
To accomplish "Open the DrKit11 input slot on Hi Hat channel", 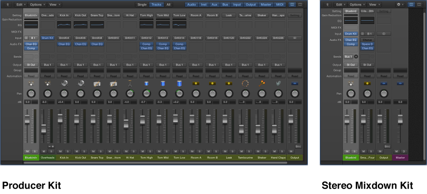I will pos(130,38).
